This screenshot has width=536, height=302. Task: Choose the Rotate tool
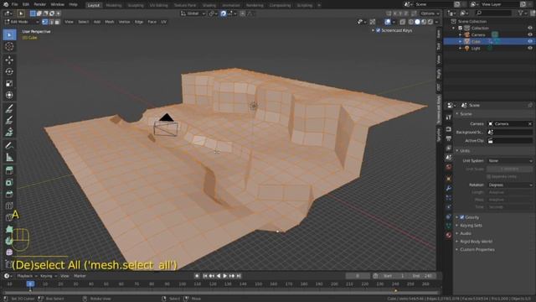[x=9, y=71]
